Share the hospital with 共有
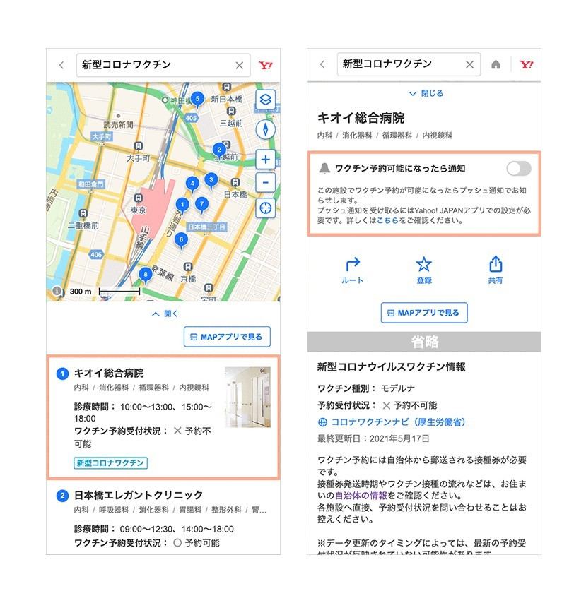This screenshot has width=586, height=603. pos(496,270)
